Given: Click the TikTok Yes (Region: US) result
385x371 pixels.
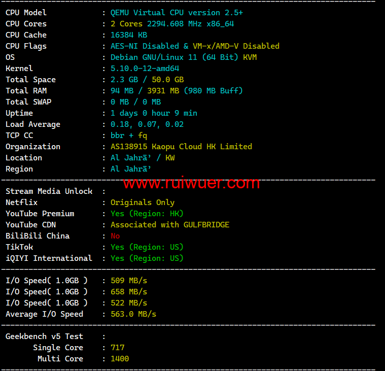Looking at the screenshot, I should point(147,247).
